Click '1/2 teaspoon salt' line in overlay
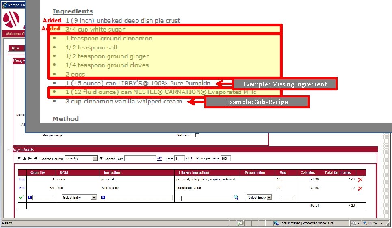The width and height of the screenshot is (392, 228). (x=92, y=47)
